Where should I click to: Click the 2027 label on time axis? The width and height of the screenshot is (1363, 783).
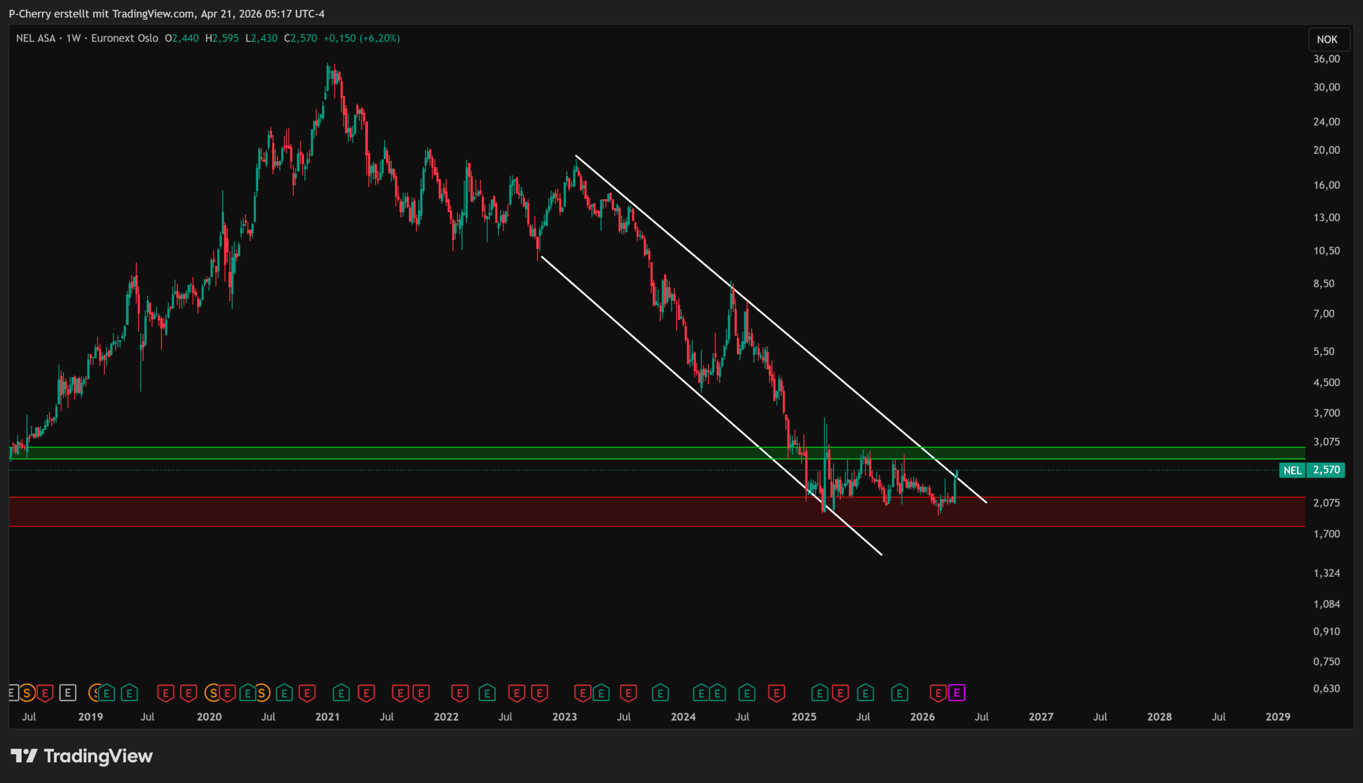1041,717
